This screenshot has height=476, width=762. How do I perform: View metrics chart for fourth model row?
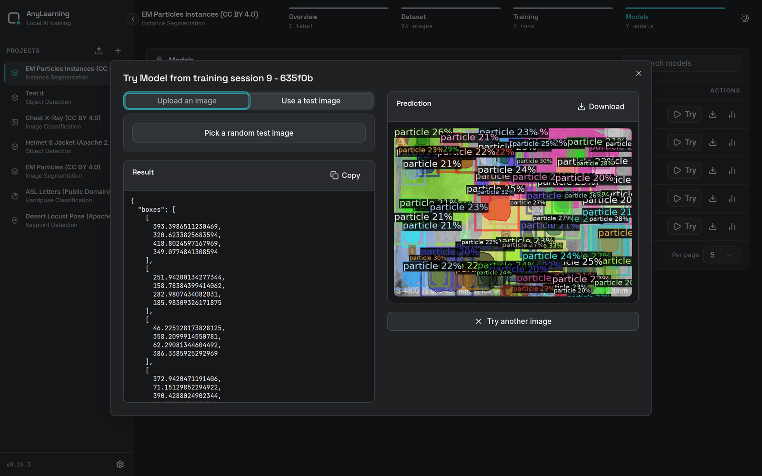[x=732, y=198]
